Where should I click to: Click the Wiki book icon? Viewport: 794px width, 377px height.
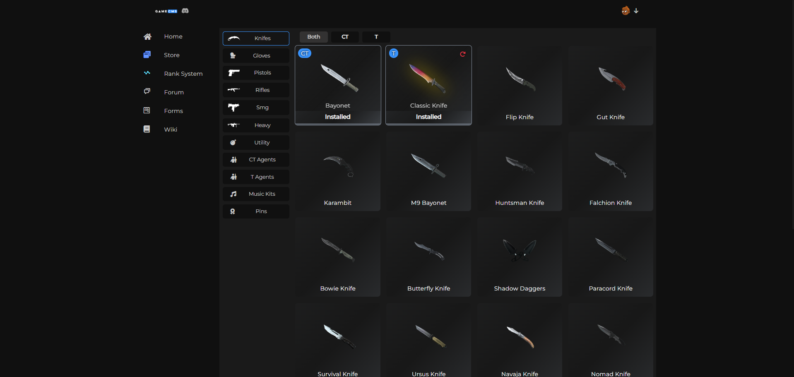click(x=147, y=129)
